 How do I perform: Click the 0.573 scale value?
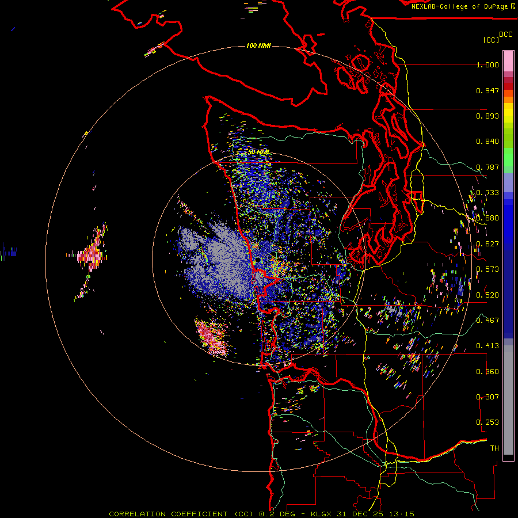[487, 269]
